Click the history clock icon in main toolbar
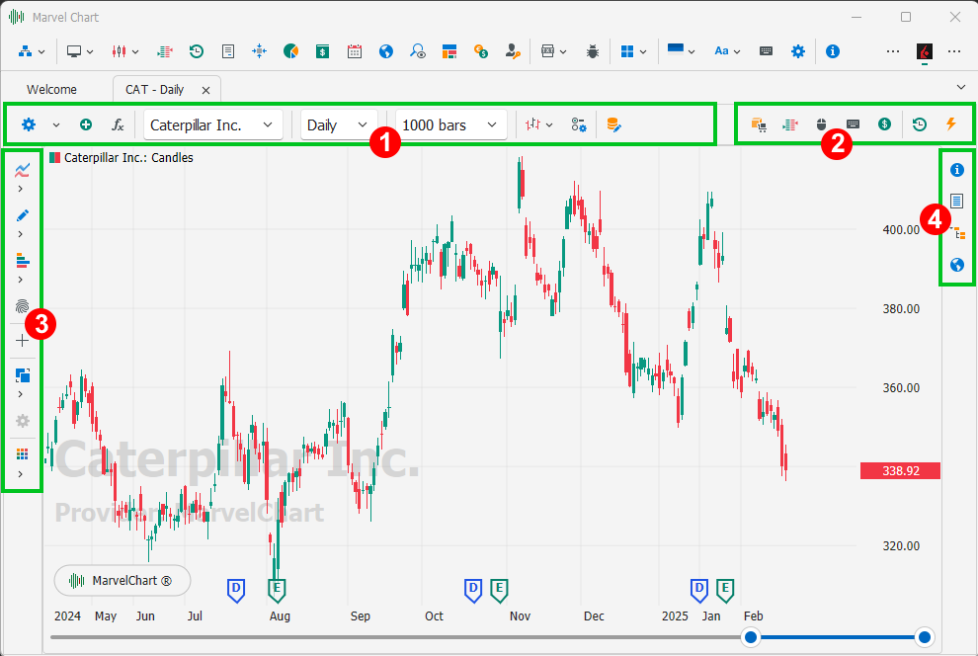This screenshot has width=978, height=656. pos(197,51)
